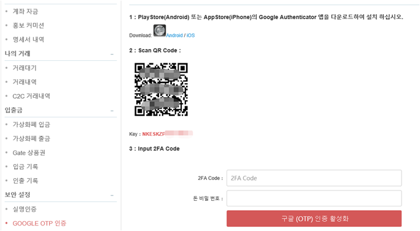The width and height of the screenshot is (420, 231).
Task: Click 구글 (OTP) 인증 활성화 button
Action: tap(314, 219)
